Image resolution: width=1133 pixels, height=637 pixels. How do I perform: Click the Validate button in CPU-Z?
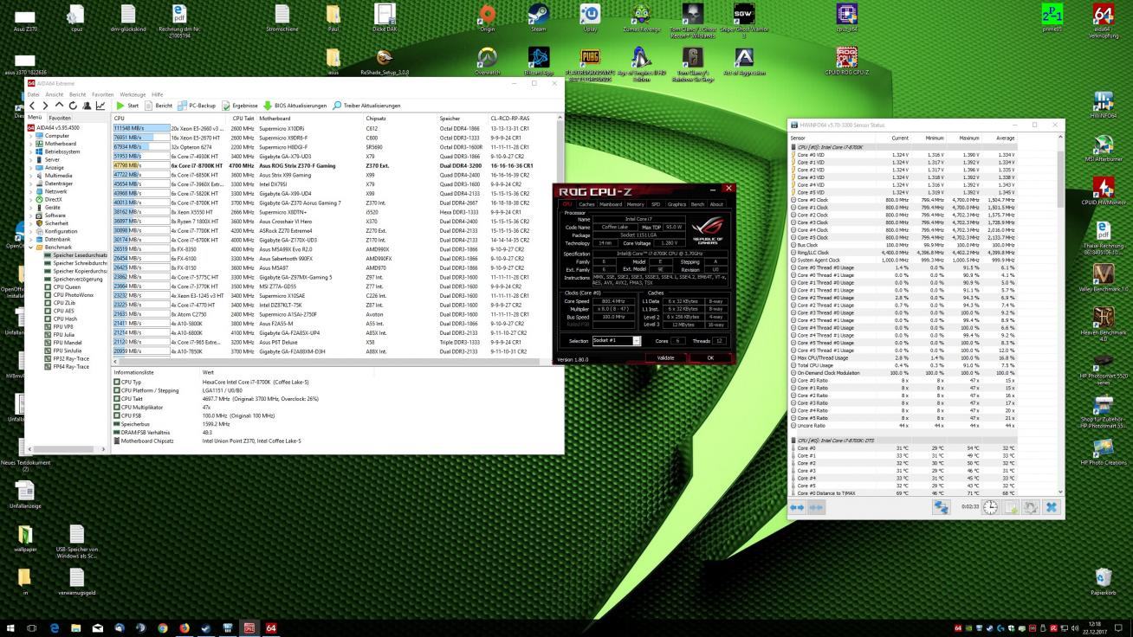[x=665, y=357]
